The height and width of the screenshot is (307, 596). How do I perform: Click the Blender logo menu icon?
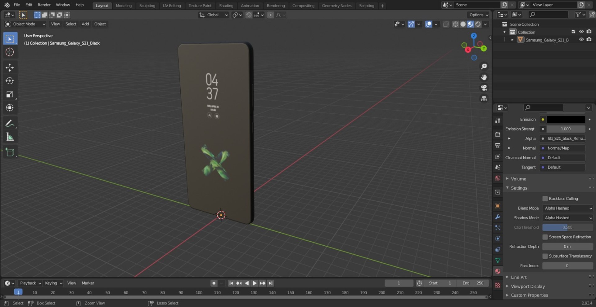7,5
